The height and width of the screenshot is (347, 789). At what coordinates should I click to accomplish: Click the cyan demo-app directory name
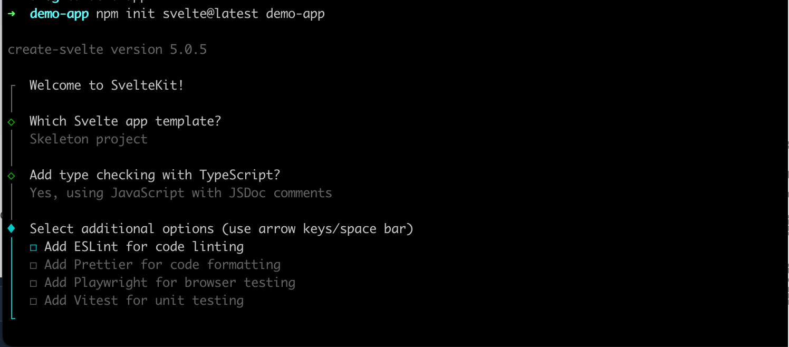click(59, 14)
